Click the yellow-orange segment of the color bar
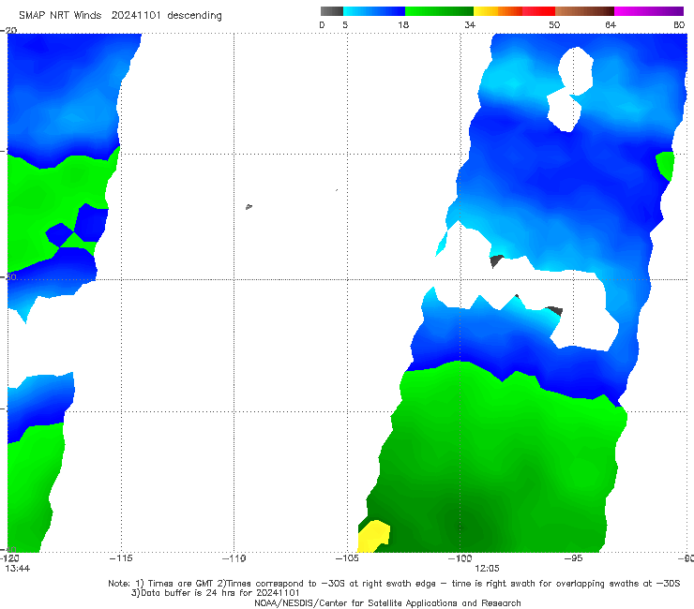Screen dimensions: 694x609 point(497,11)
